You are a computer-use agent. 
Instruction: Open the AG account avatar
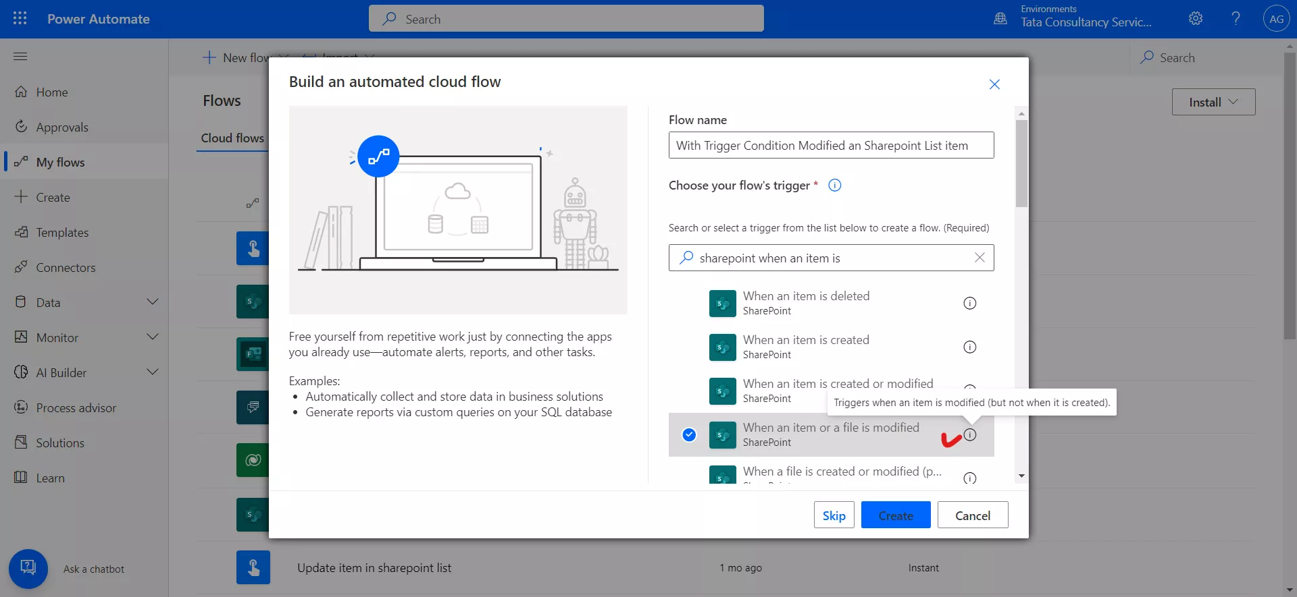[1276, 19]
